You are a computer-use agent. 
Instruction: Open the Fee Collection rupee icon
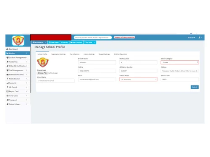pos(8,79)
